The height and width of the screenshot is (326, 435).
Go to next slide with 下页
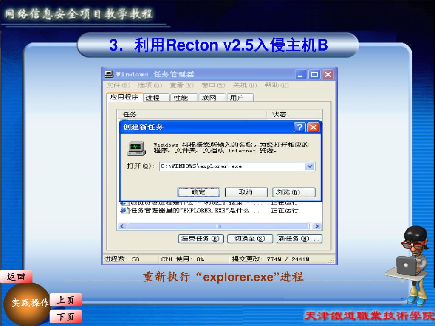point(66,317)
